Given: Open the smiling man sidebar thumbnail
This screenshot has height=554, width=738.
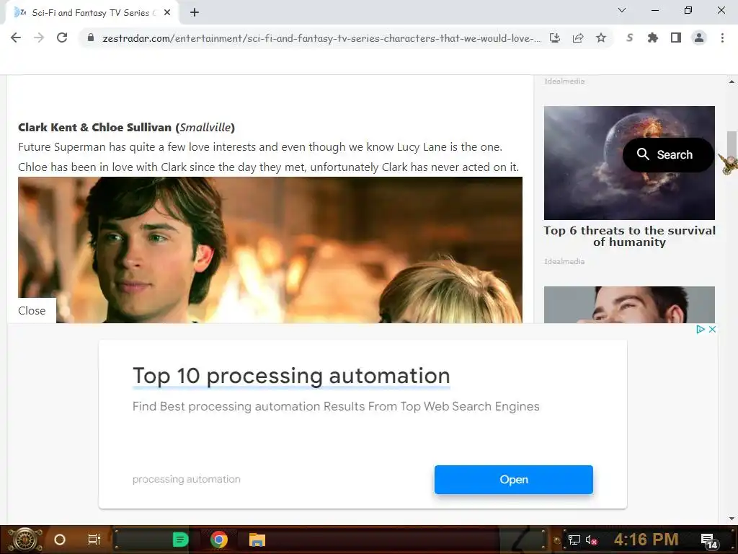Looking at the screenshot, I should (629, 304).
